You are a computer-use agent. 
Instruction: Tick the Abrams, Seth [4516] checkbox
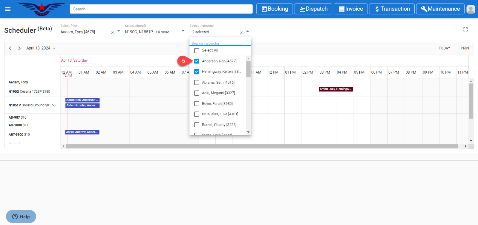pyautogui.click(x=197, y=83)
